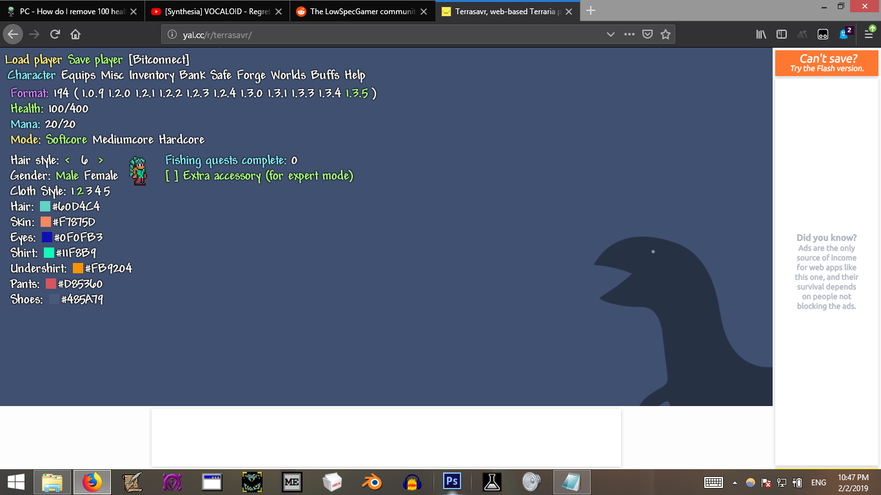The width and height of the screenshot is (881, 495).
Task: Set gender to Male
Action: coord(67,175)
